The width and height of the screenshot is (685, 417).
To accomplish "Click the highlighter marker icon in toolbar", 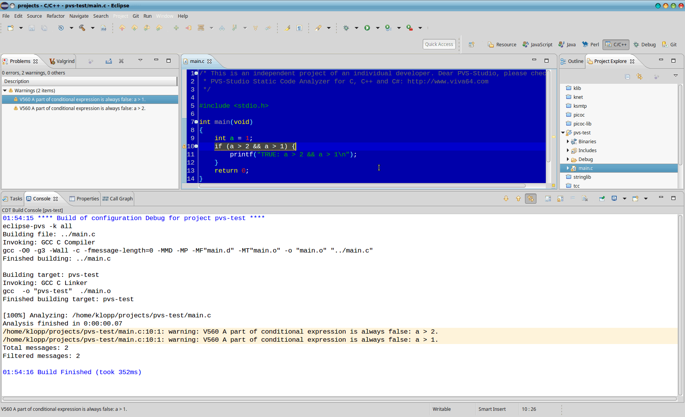I will pos(287,28).
